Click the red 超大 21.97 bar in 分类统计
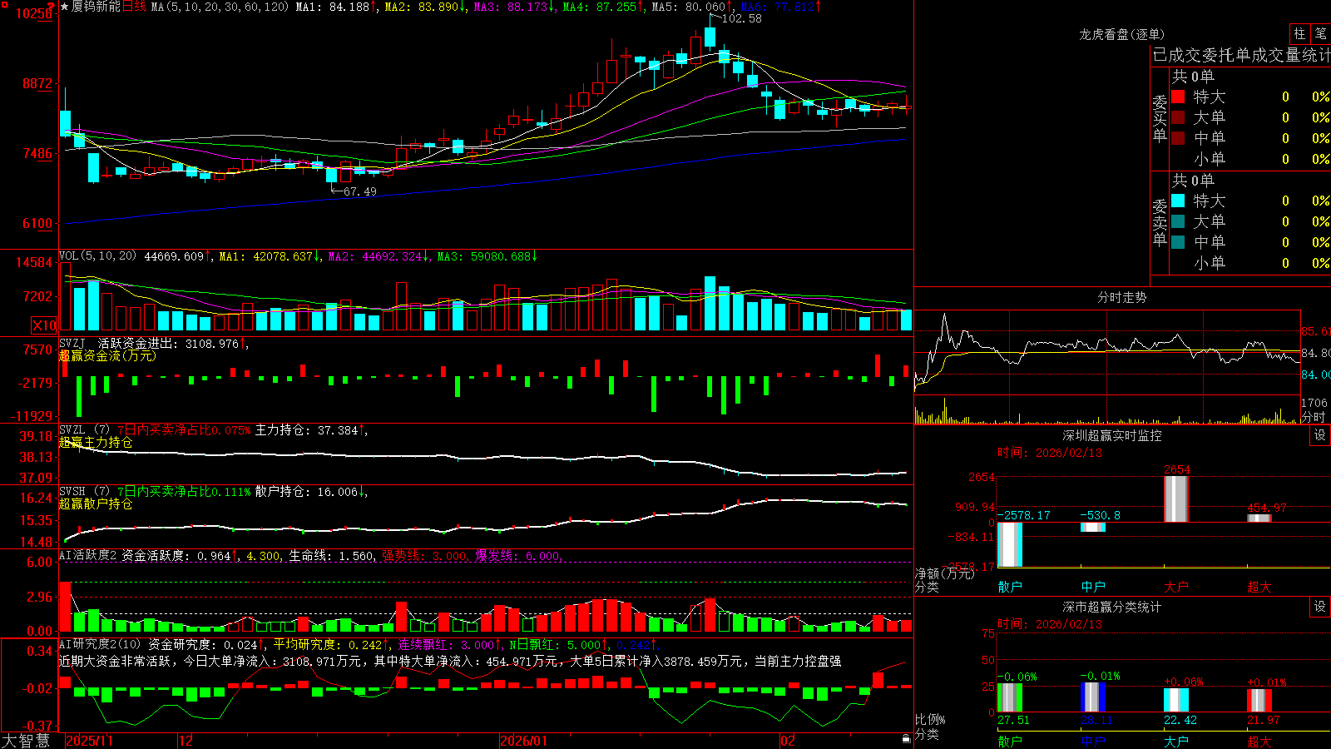 point(1259,700)
